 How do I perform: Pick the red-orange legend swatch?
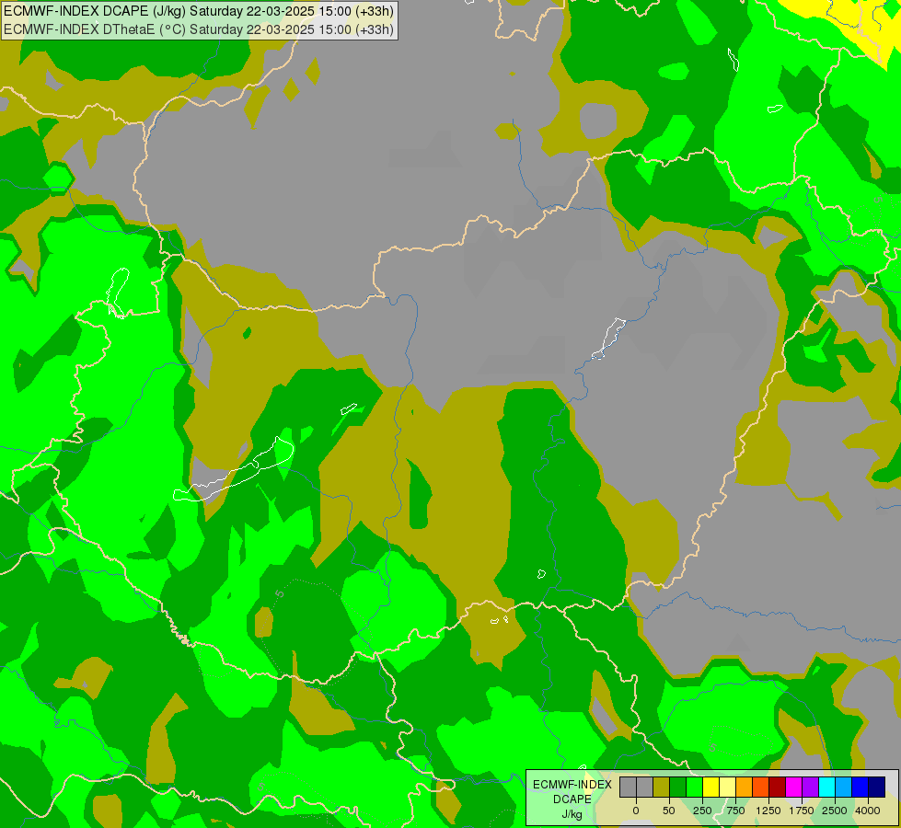(761, 787)
